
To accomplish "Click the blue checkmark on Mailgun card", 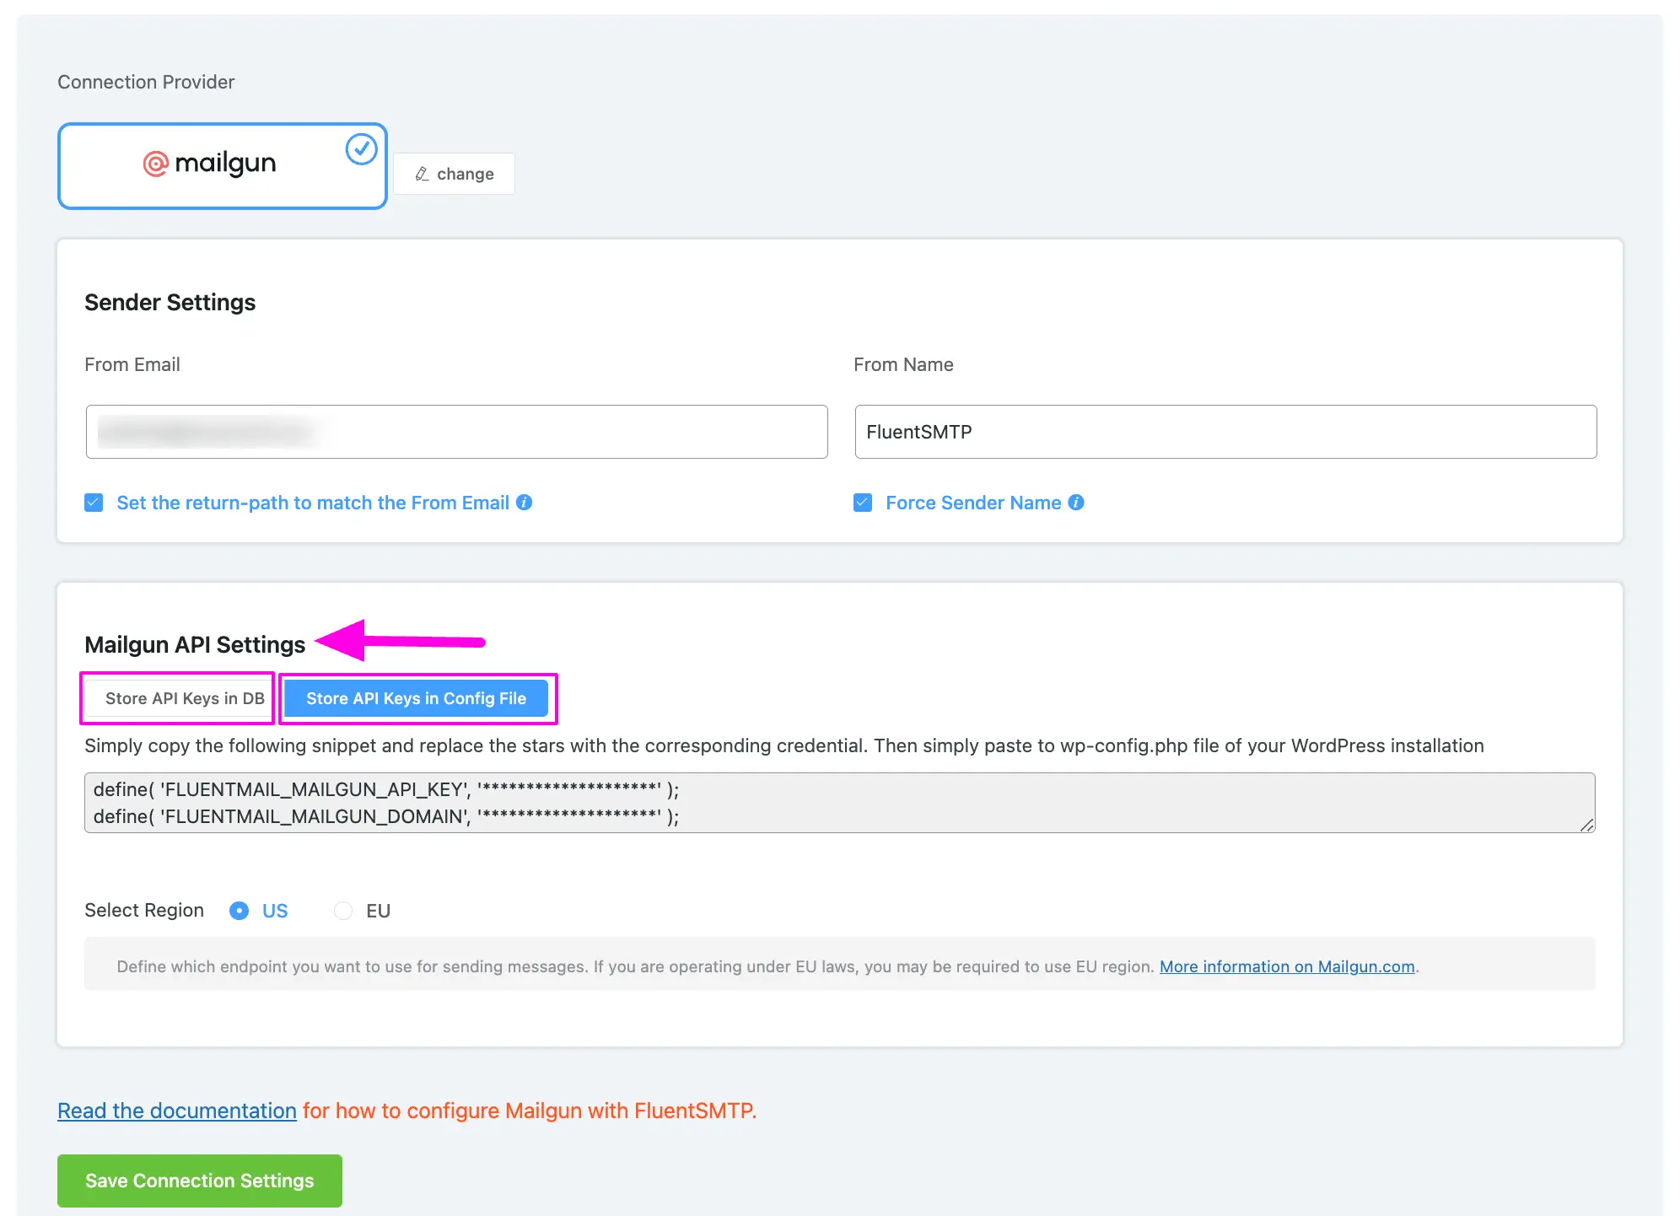I will [361, 149].
